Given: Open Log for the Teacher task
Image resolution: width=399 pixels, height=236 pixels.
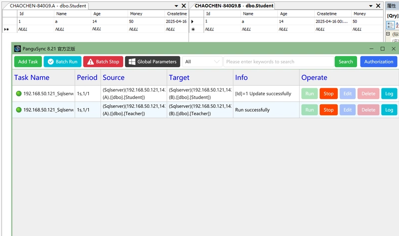Looking at the screenshot, I should [389, 110].
